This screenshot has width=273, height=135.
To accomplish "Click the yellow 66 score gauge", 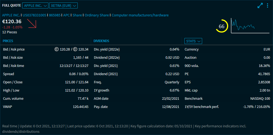I will tap(221, 26).
